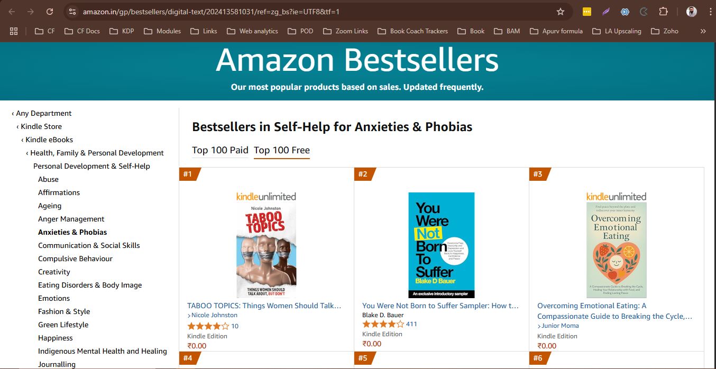
Task: Reload the page with the refresh icon
Action: click(49, 12)
